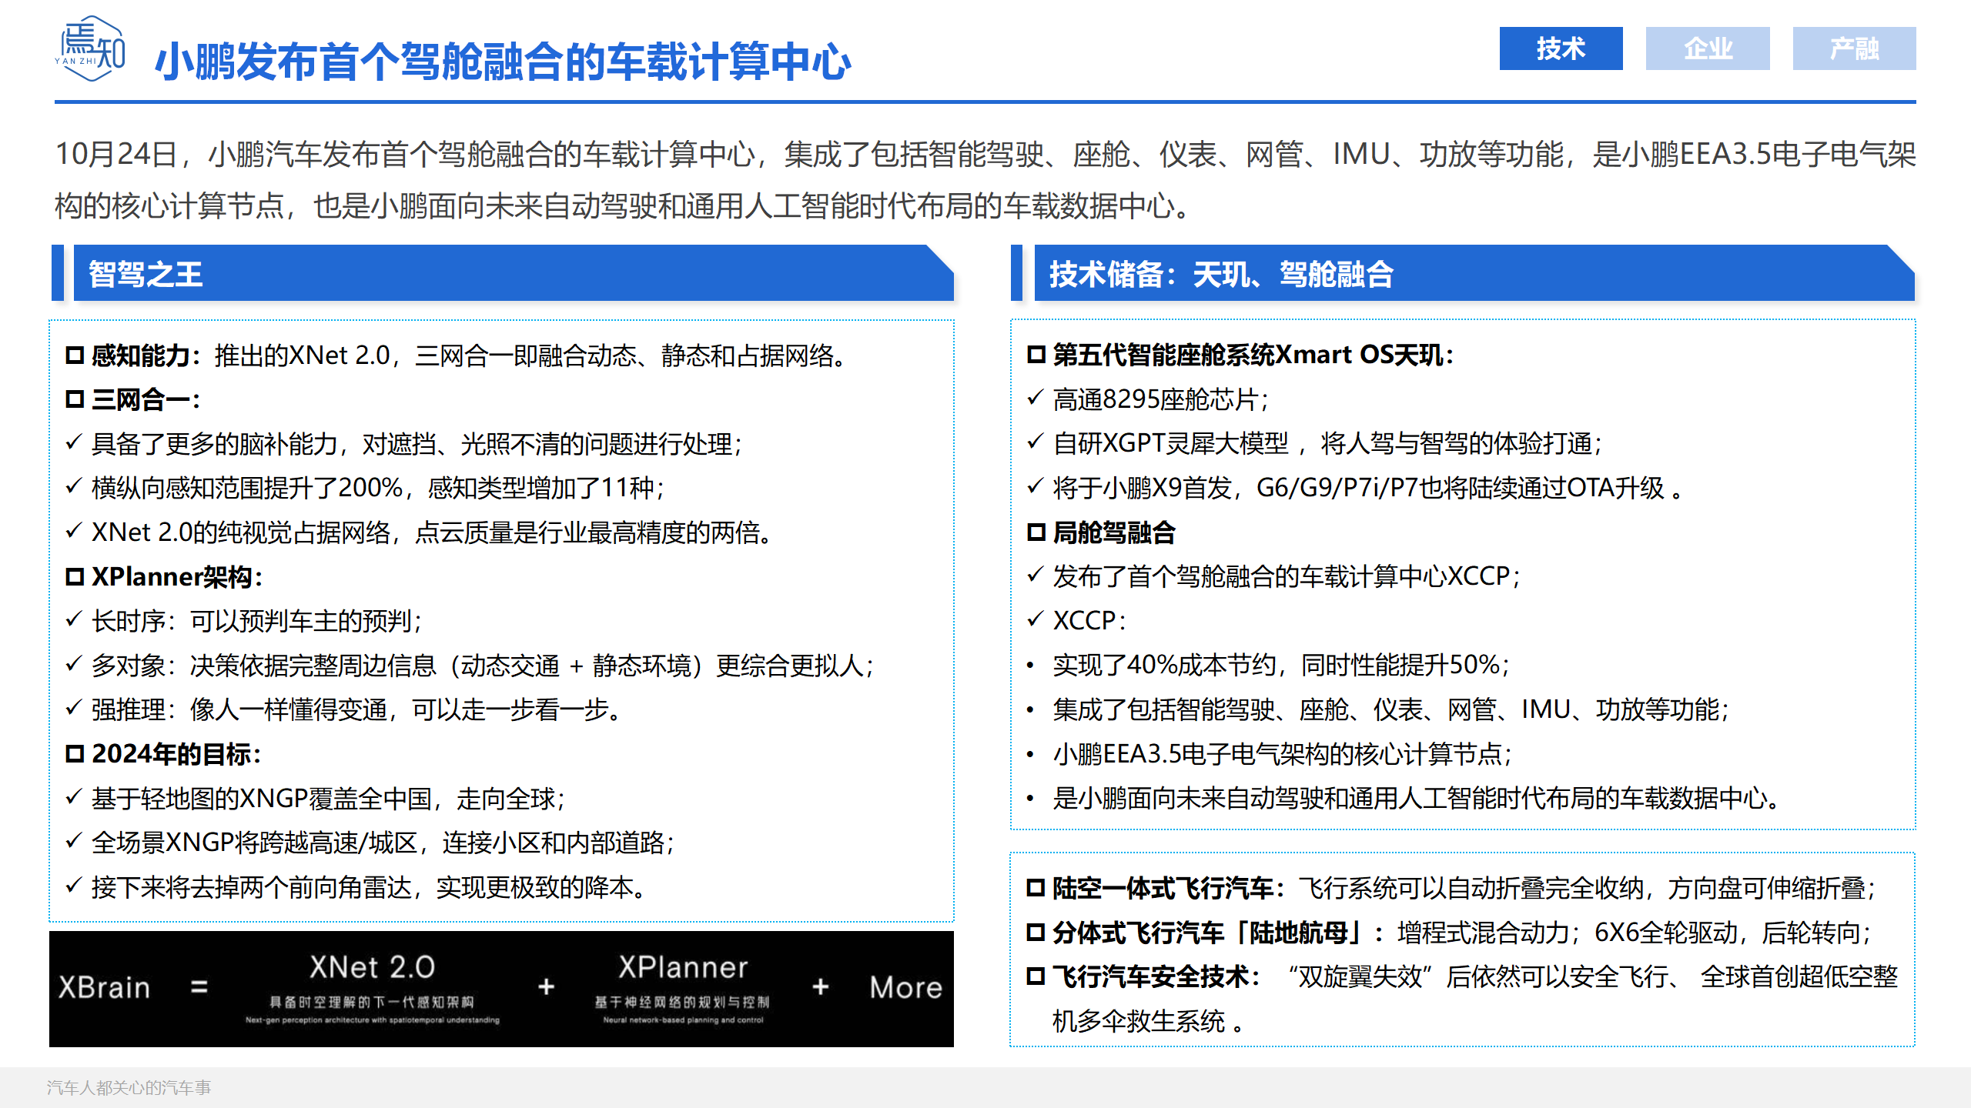The width and height of the screenshot is (1971, 1108).
Task: Click the square bullet beside 感知能力
Action: click(x=75, y=355)
